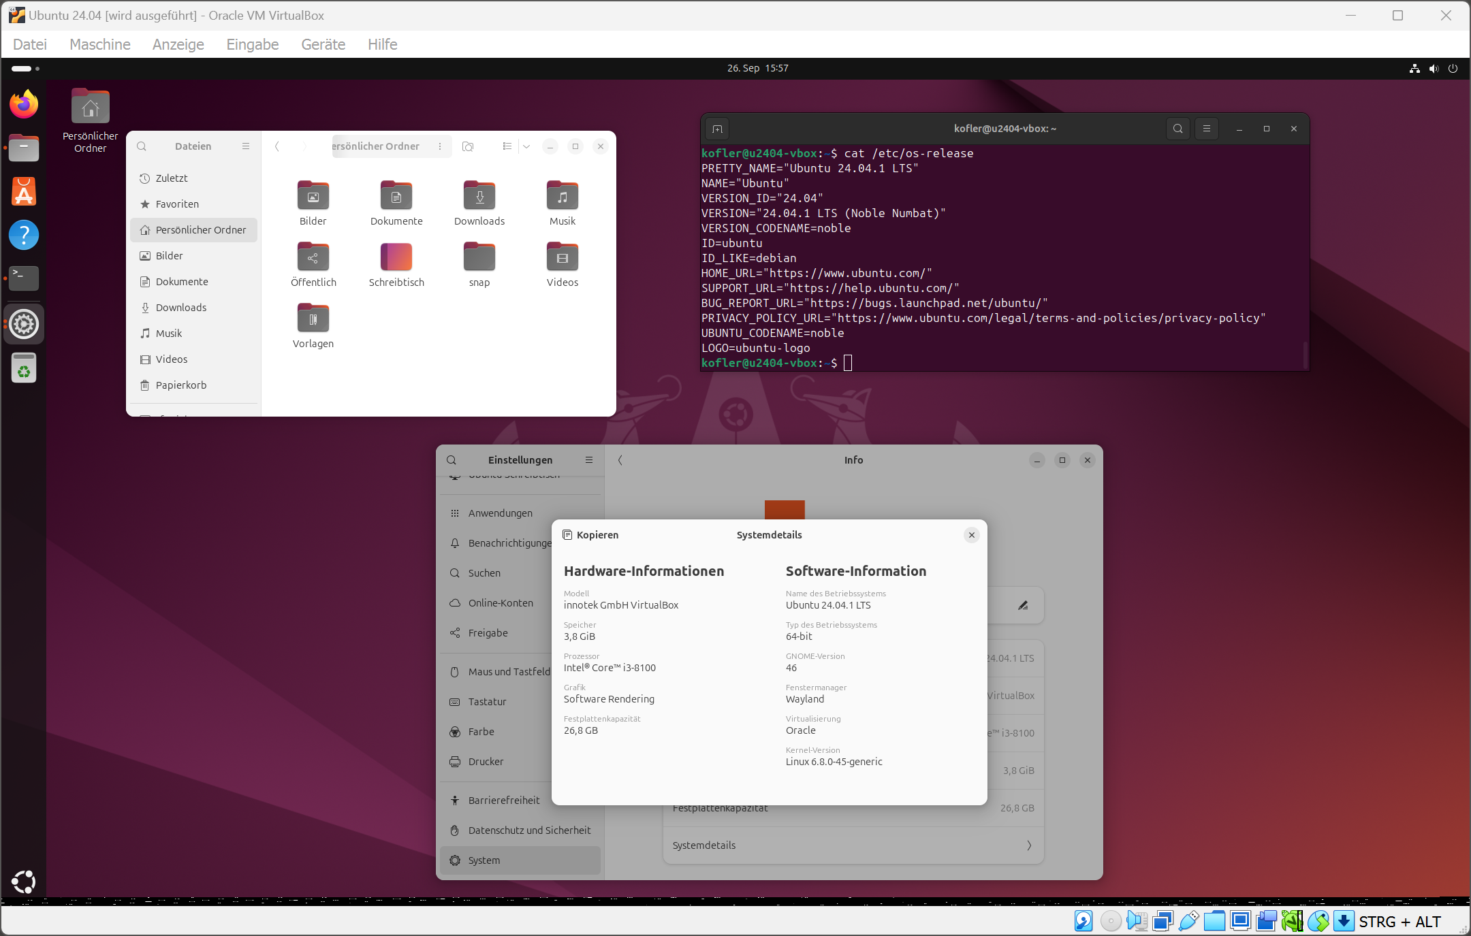The height and width of the screenshot is (936, 1471).
Task: Open the Settings gear in the dock
Action: tap(24, 324)
